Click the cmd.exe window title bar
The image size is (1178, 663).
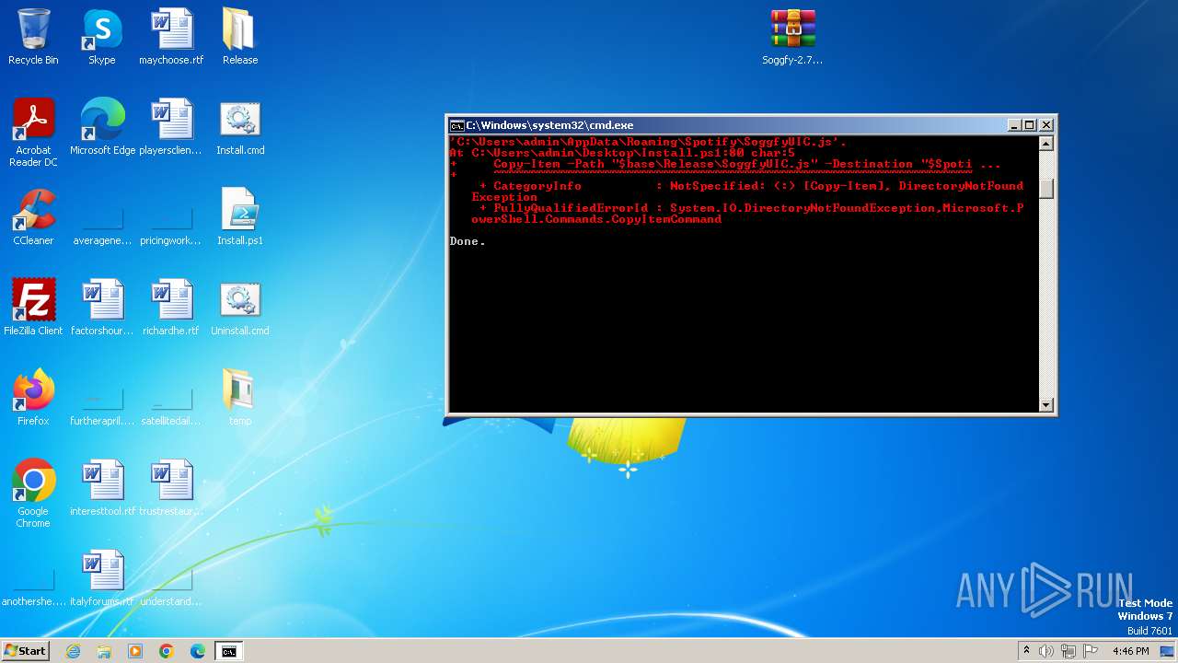pos(727,125)
